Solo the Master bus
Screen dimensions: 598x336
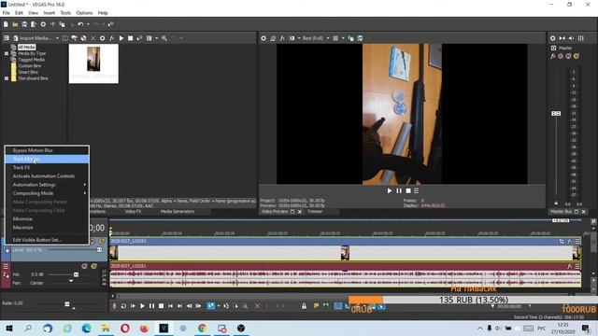click(577, 56)
